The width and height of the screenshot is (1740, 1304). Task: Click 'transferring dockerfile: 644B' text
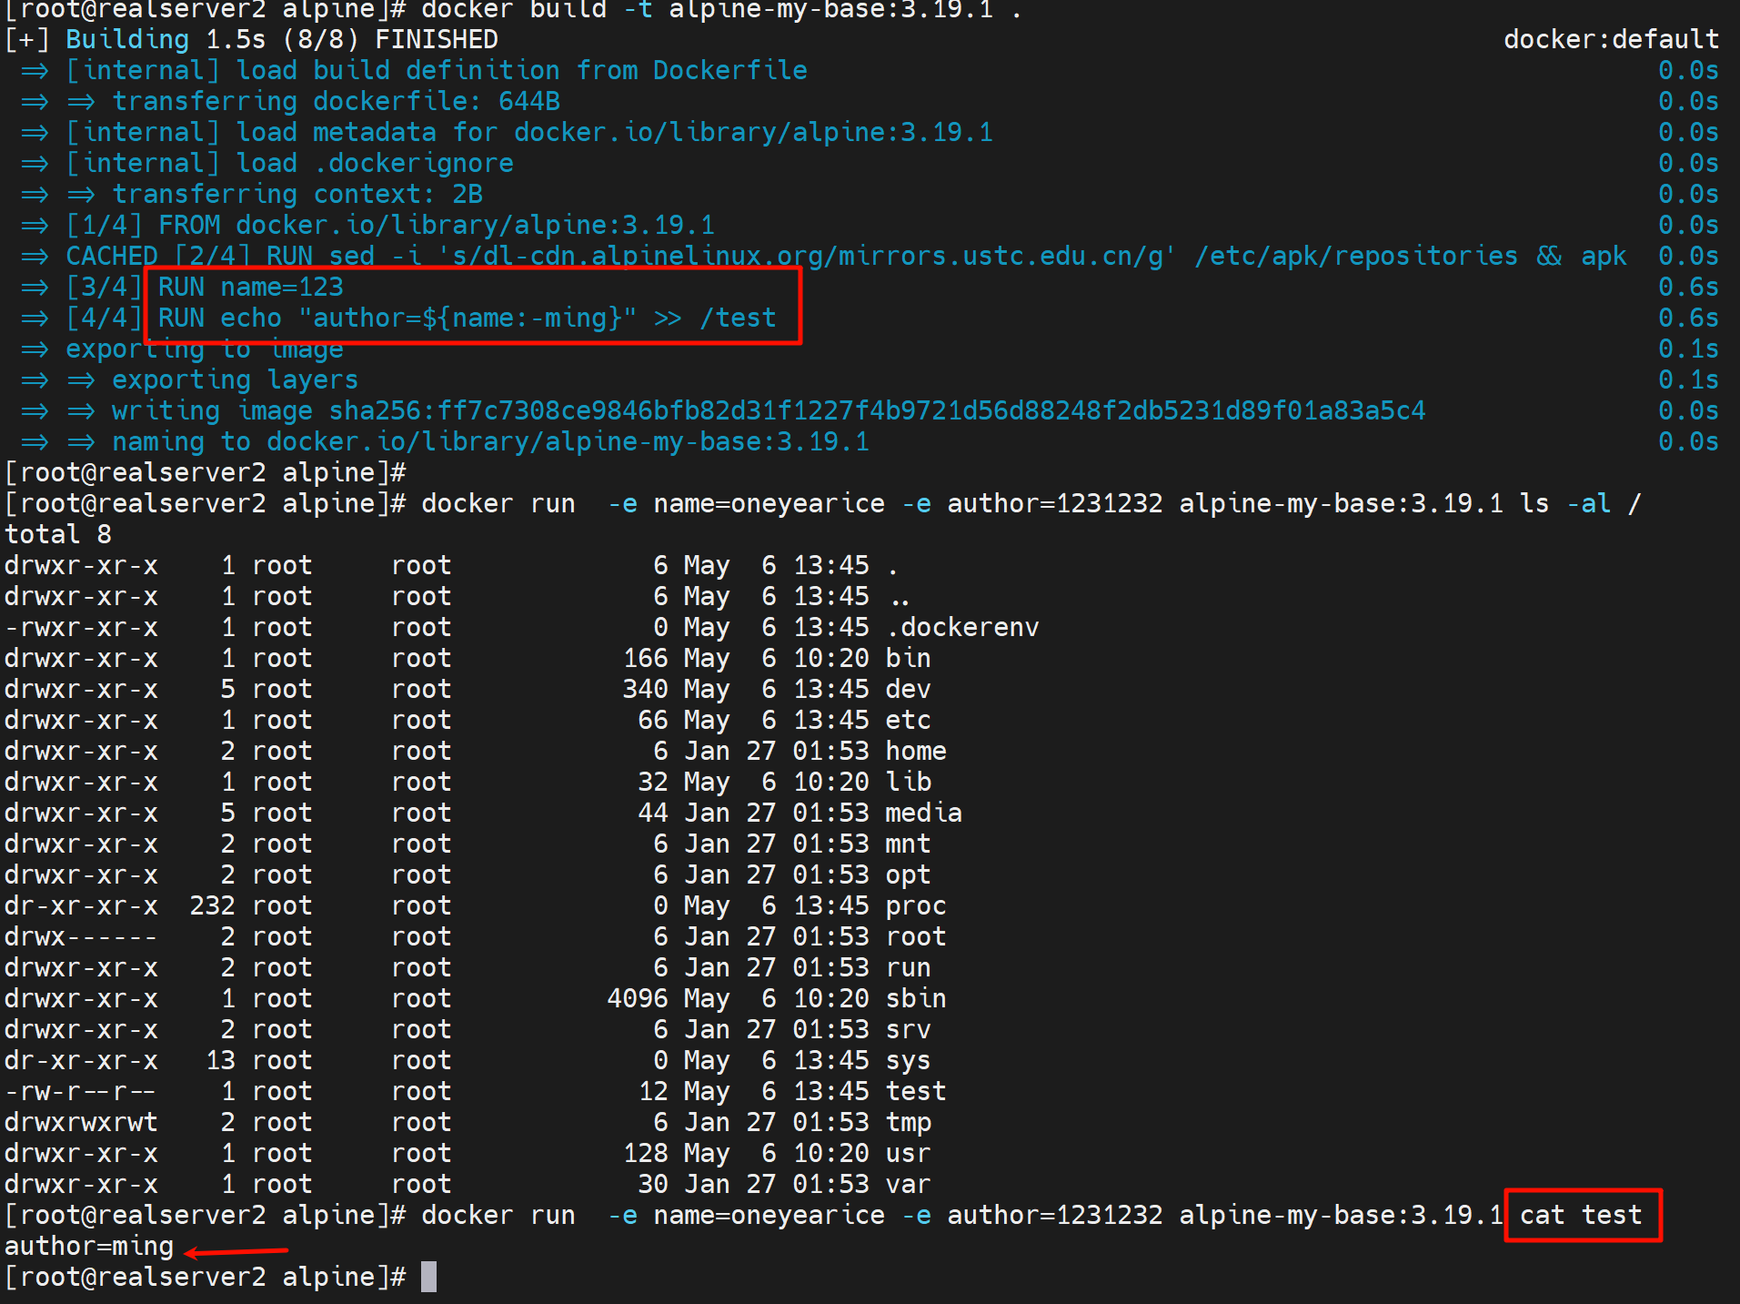(336, 101)
